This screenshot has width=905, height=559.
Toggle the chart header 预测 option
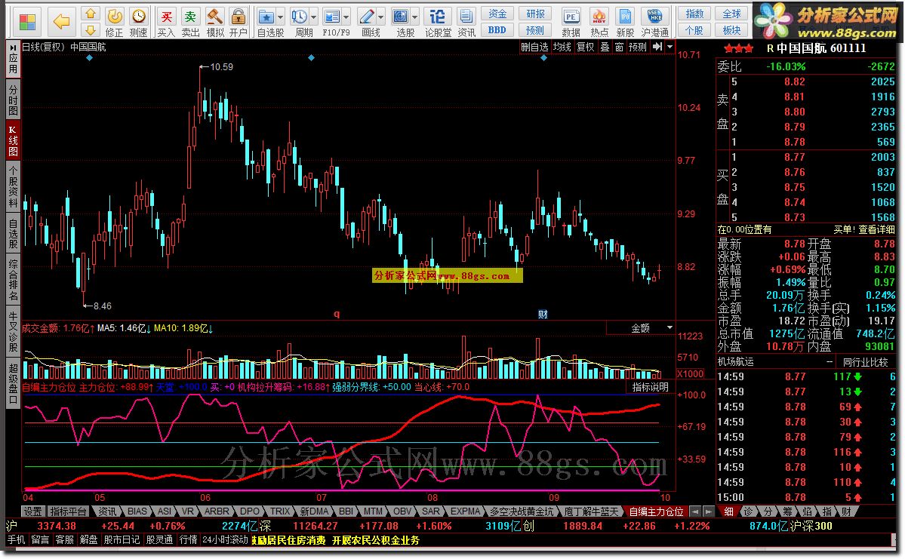pyautogui.click(x=637, y=48)
